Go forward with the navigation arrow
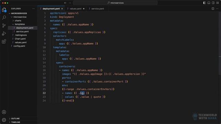Image resolution: width=221 pixels, height=124 pixels. coord(70,3)
